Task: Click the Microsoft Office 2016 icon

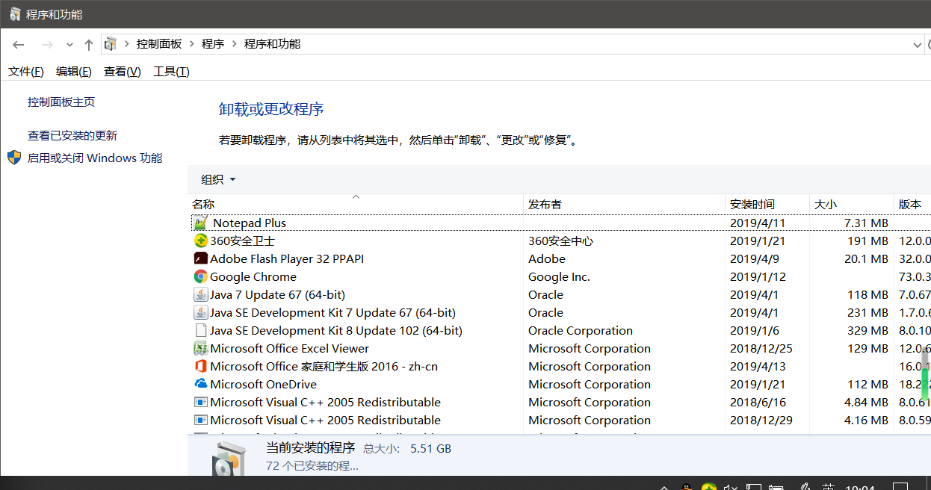Action: tap(200, 366)
